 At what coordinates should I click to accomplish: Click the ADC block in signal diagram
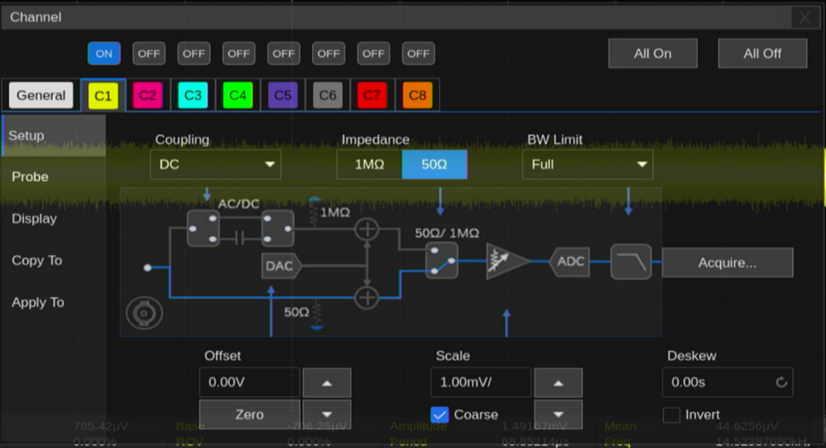(570, 262)
